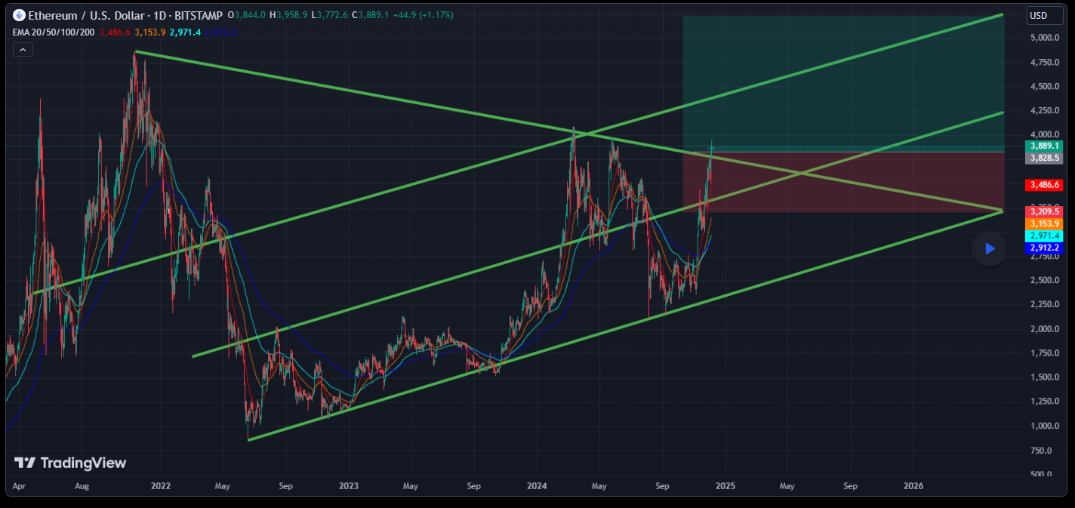
Task: Click the red stop-loss zone of the position
Action: pos(842,182)
